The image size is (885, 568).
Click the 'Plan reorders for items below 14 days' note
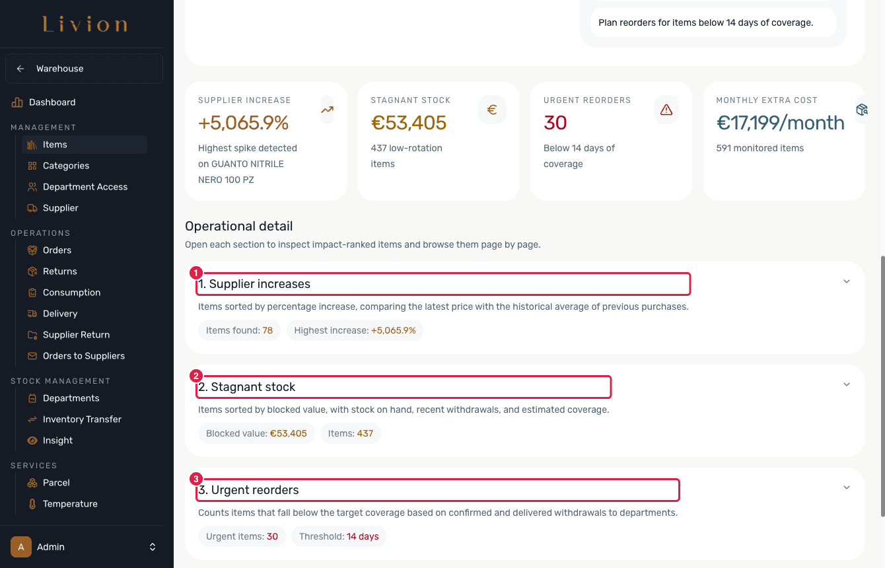[x=713, y=22]
